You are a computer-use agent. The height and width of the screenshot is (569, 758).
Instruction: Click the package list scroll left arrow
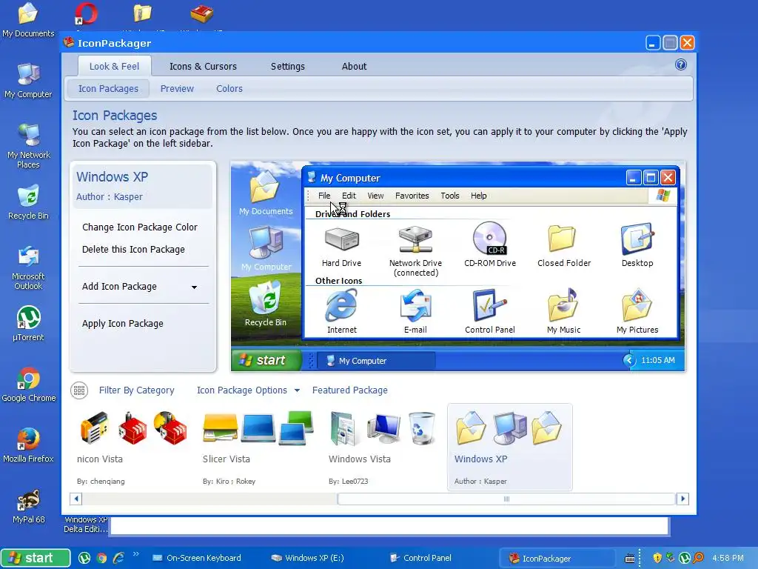coord(76,499)
